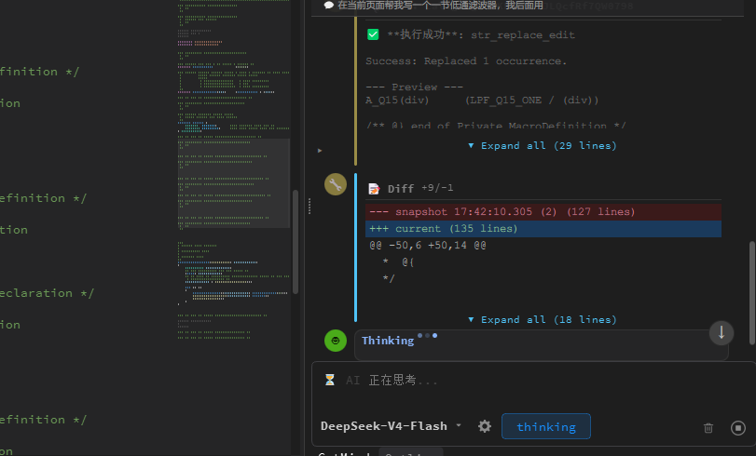Screen dimensions: 756x456
Task: Click the small collapse arrow left of chat
Action: click(320, 151)
